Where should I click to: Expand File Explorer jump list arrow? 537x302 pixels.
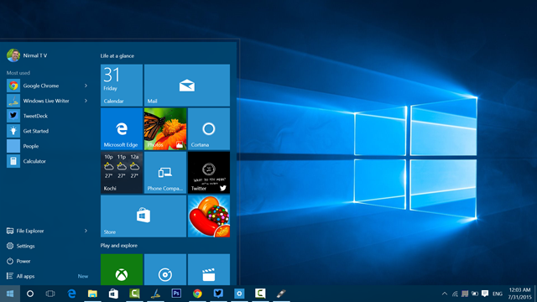[x=86, y=231]
